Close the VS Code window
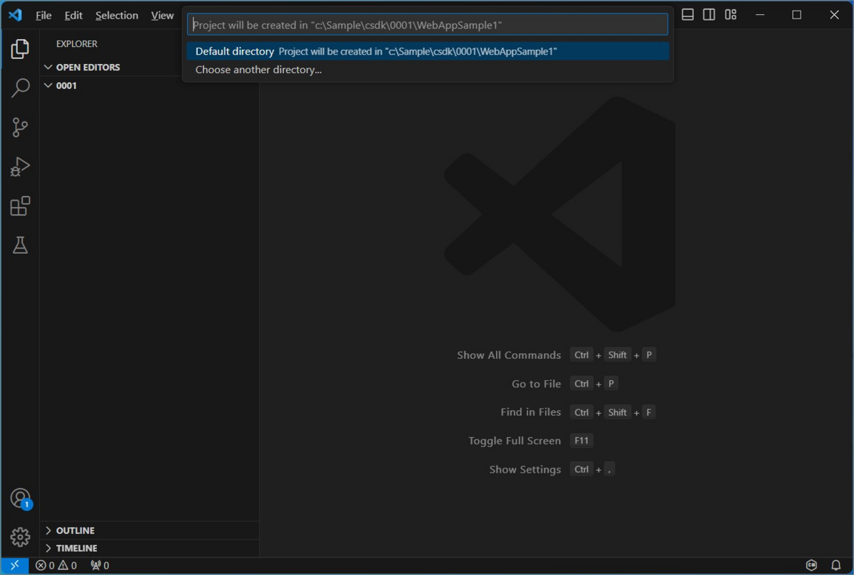 (834, 15)
